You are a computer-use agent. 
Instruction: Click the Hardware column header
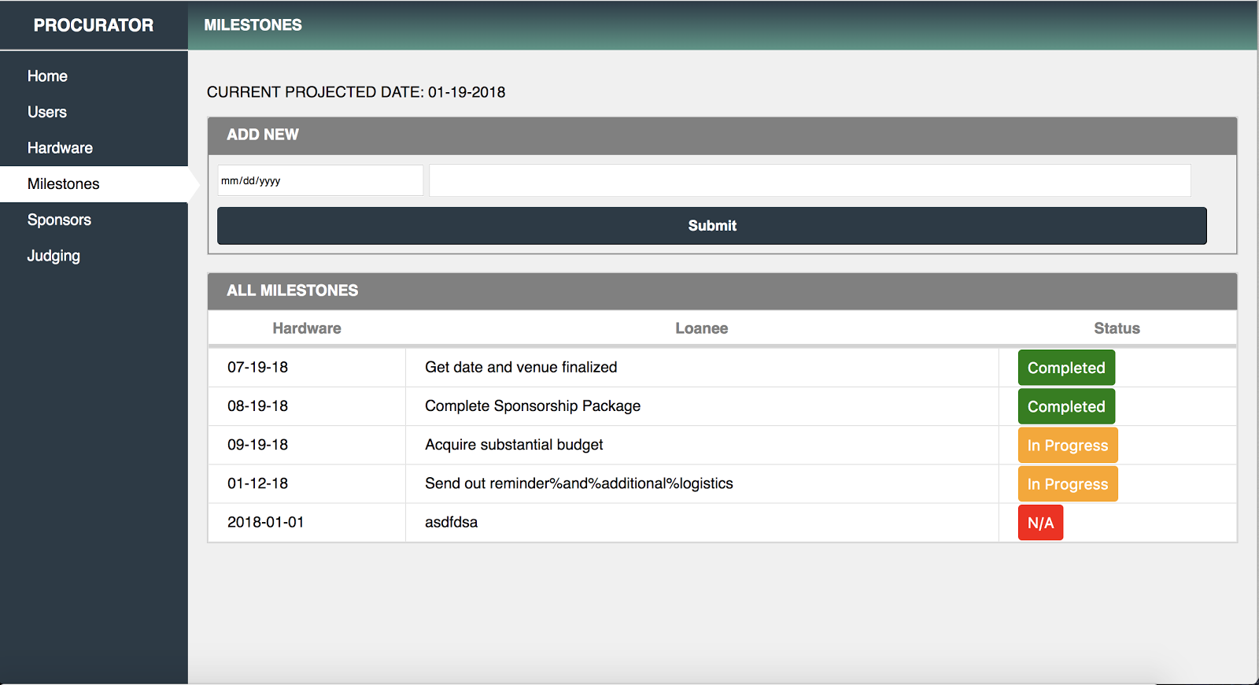307,328
